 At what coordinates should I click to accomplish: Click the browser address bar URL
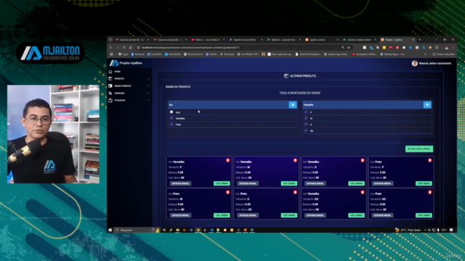[190, 47]
